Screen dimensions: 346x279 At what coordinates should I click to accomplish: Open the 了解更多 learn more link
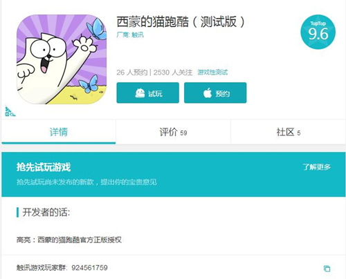316,167
